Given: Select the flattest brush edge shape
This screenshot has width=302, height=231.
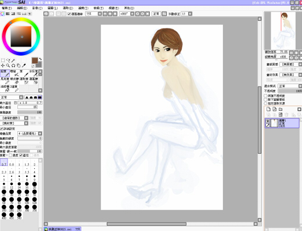Looking at the screenshot, I should (39, 97).
